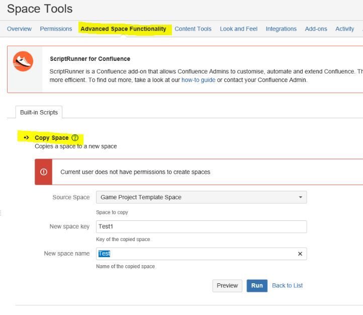
Task: Click the 'Space Tools' page heading
Action: point(40,9)
